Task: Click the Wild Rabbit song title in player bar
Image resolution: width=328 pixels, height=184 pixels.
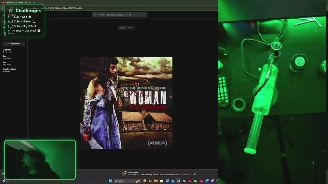Action: pos(133,172)
